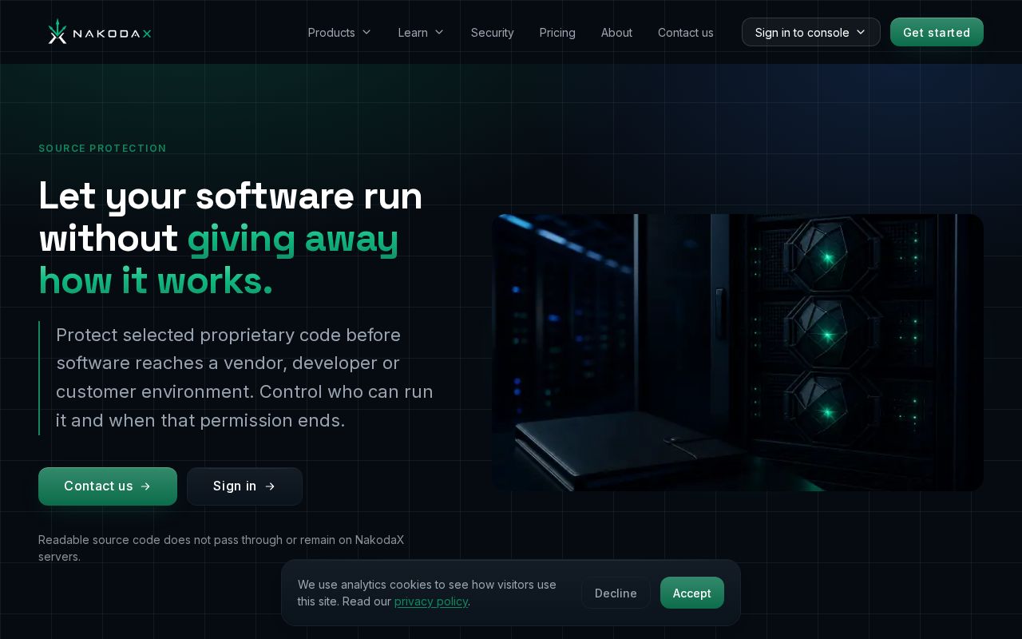Select Contact us in the navigation bar
The width and height of the screenshot is (1022, 639).
pos(686,33)
